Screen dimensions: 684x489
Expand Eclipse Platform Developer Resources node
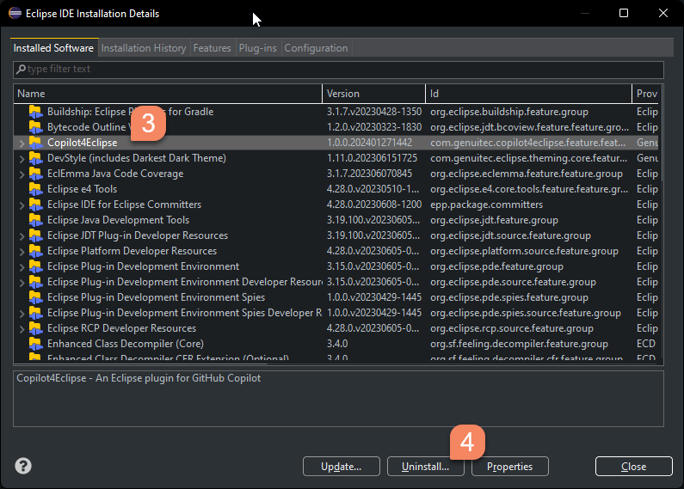tap(22, 252)
